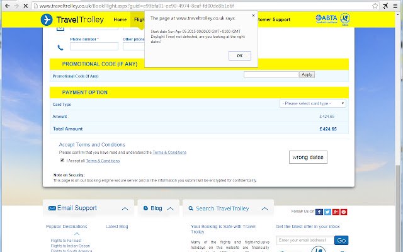This screenshot has height=252, width=403.
Task: Click the Search TravelTrolley magnifier icon
Action: click(191, 209)
